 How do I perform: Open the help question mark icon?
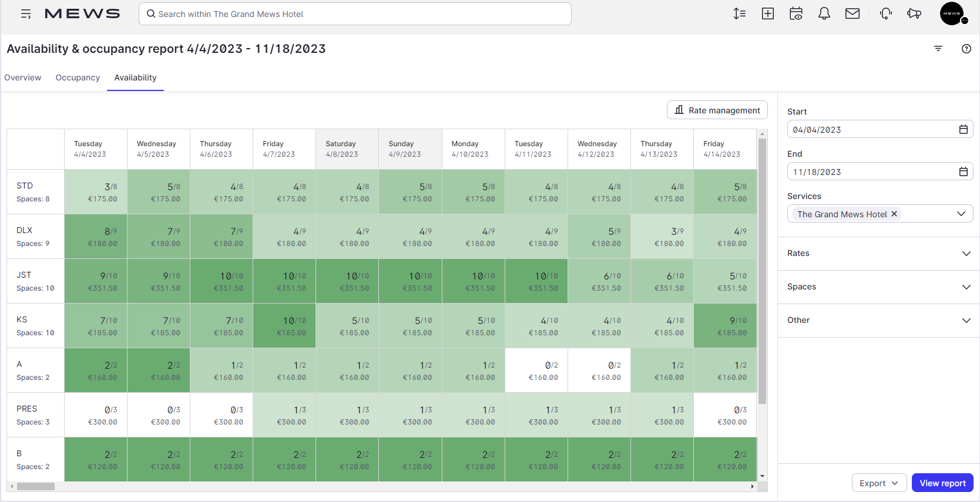(x=966, y=49)
